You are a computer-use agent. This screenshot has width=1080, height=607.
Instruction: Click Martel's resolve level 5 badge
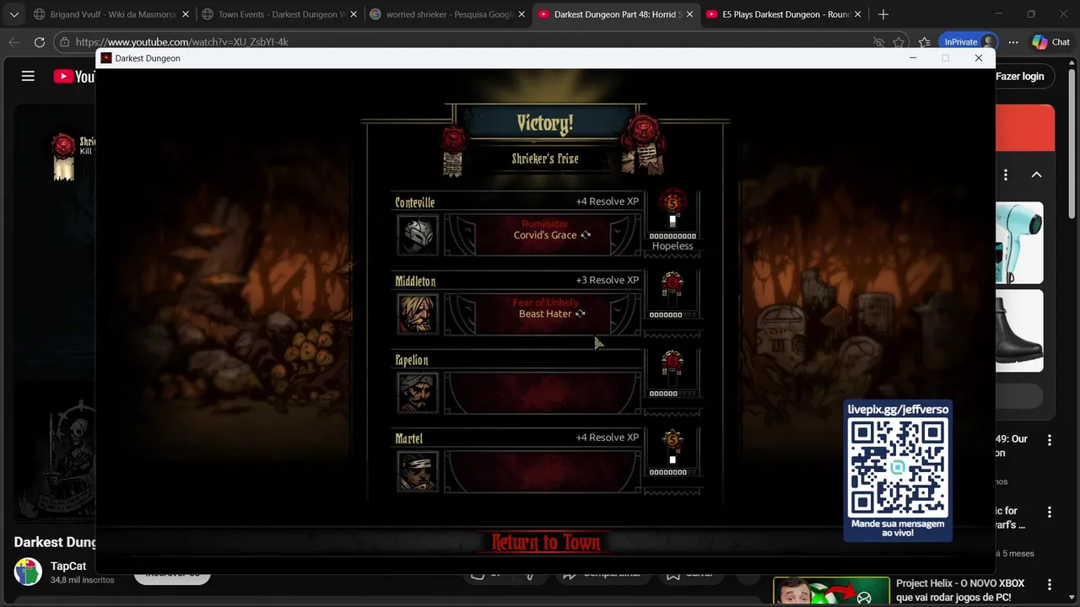pos(672,439)
